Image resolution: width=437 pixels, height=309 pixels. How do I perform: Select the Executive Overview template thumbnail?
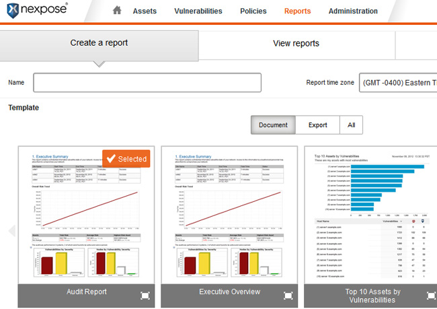coord(229,215)
